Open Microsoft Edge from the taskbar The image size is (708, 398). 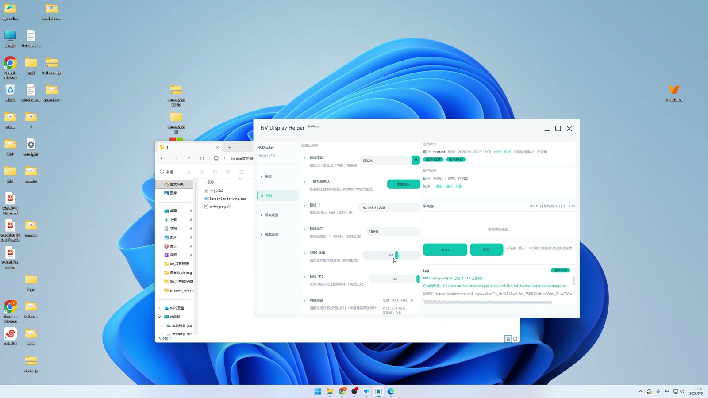(x=391, y=391)
